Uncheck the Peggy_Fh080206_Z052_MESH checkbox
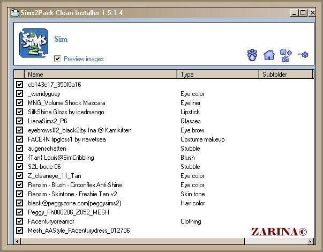 click(20, 212)
